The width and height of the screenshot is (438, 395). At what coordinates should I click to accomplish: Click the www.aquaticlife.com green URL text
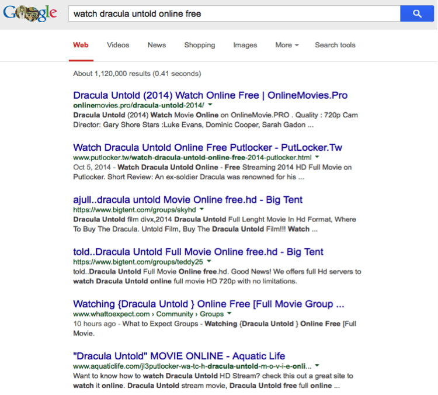tap(192, 366)
